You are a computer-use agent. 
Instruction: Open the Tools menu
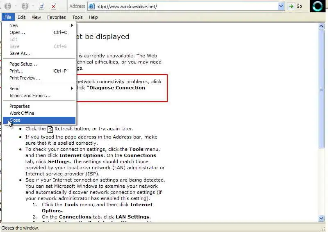[77, 17]
